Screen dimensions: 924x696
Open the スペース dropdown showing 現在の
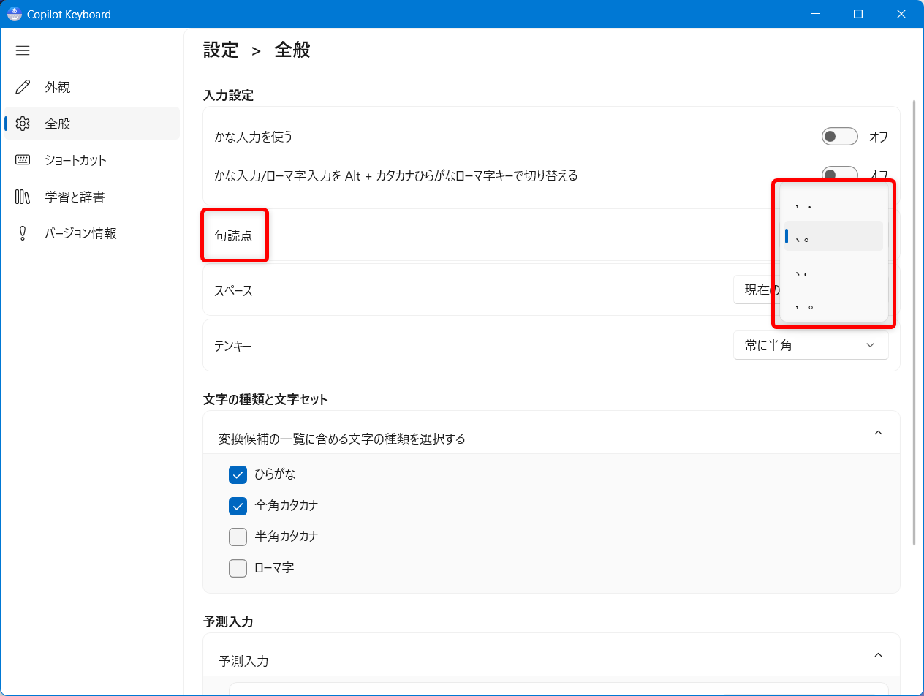click(755, 290)
